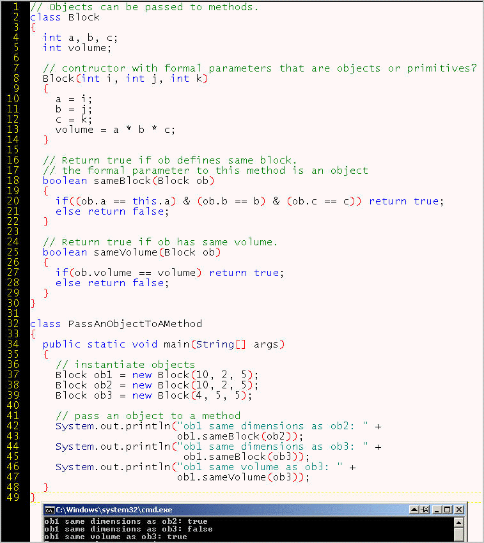Click the "class Block" declaration
Viewport: 484px width, 543px height.
[x=65, y=17]
